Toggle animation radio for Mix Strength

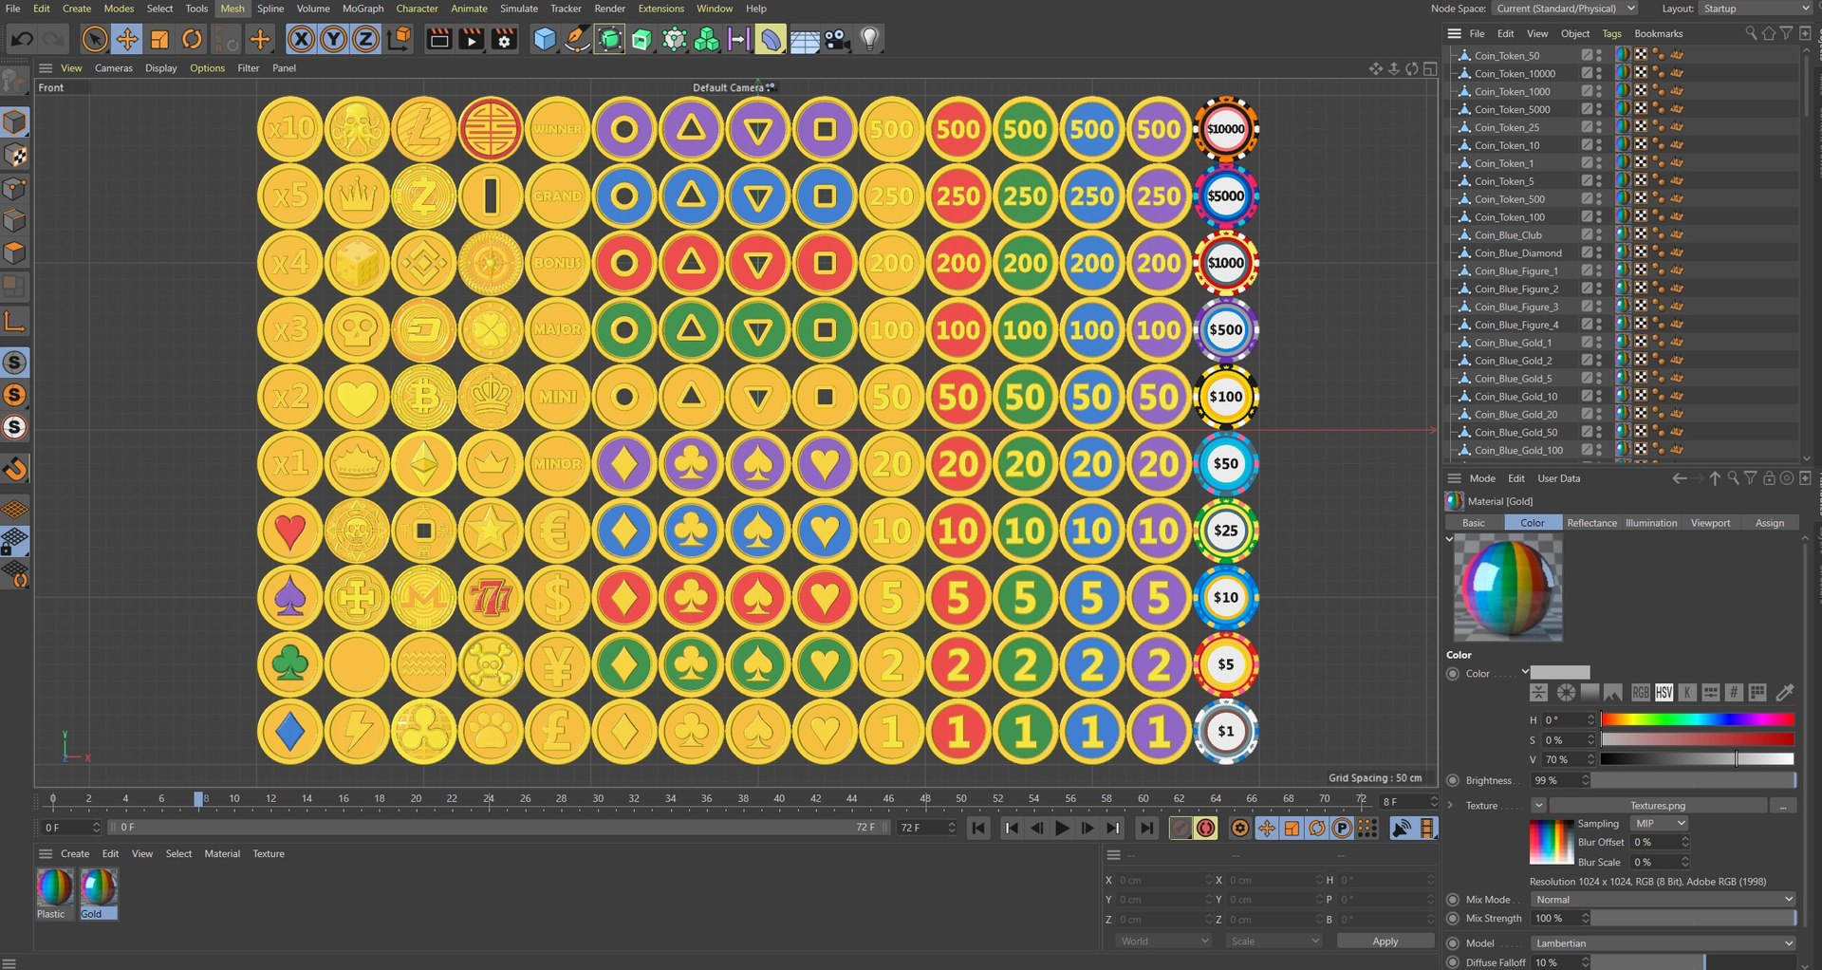coord(1453,919)
